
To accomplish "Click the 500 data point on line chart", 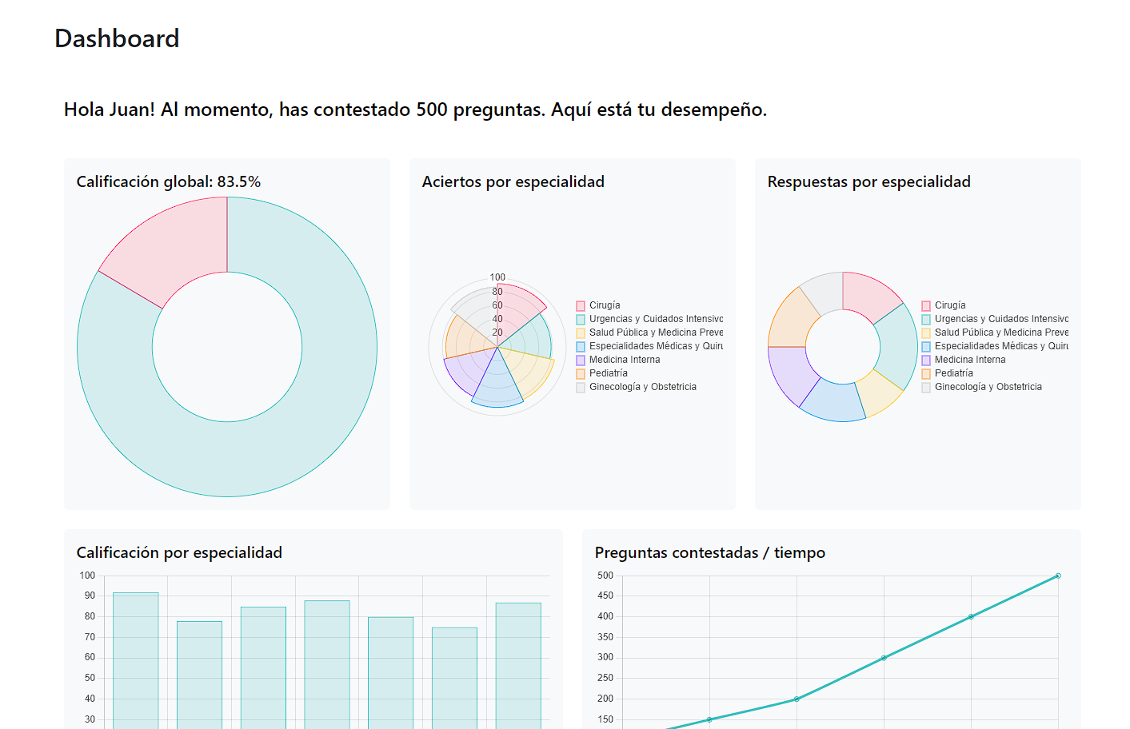I will click(x=1058, y=576).
